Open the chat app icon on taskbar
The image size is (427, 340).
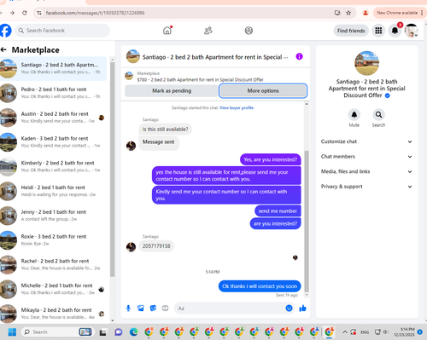(x=119, y=331)
